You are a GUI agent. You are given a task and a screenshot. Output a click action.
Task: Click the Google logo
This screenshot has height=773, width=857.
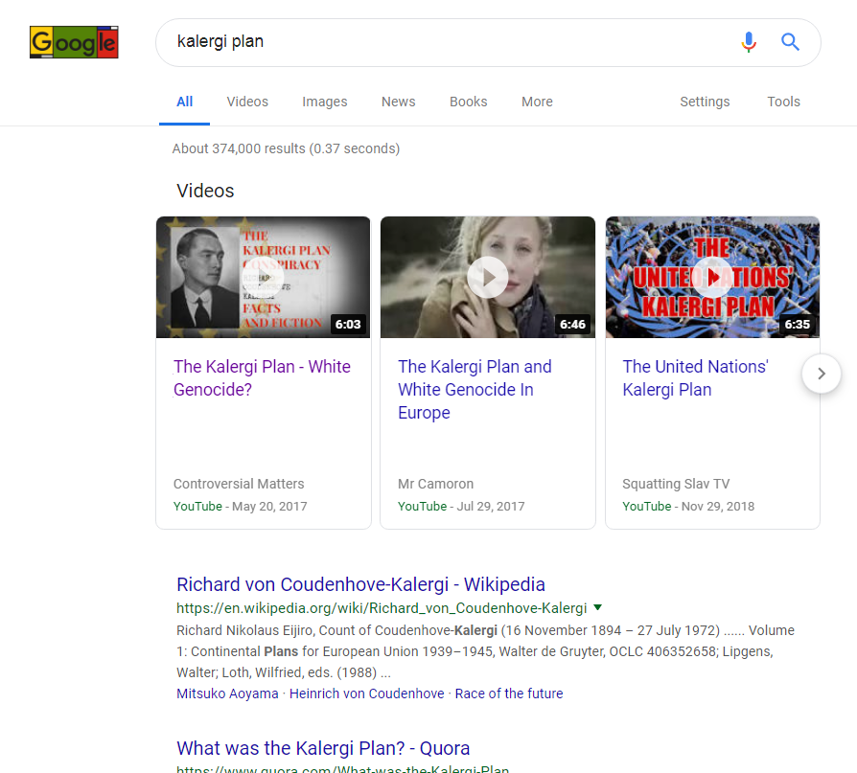pos(74,42)
